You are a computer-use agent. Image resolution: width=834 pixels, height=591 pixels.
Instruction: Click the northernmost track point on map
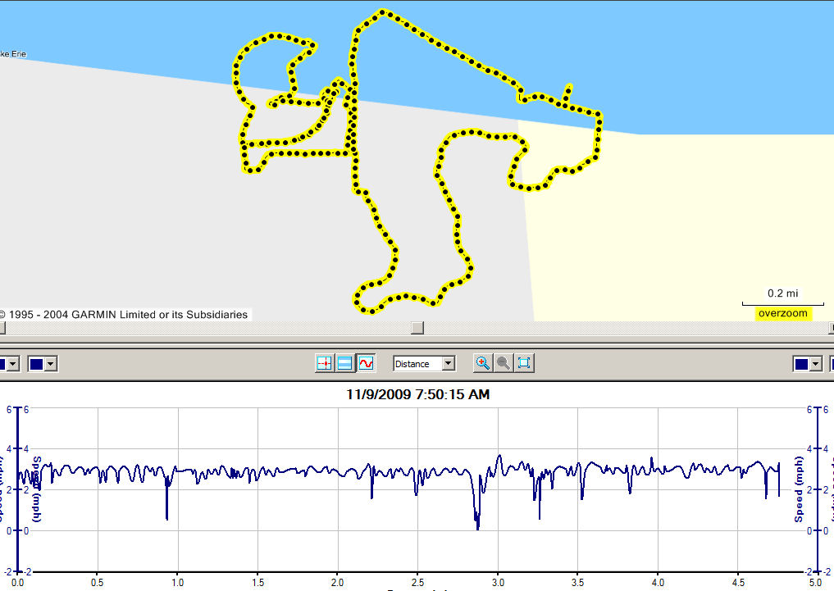tap(383, 12)
